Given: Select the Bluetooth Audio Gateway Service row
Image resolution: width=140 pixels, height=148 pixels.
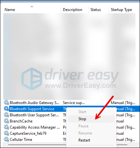Looking at the screenshot, I should point(69,103).
